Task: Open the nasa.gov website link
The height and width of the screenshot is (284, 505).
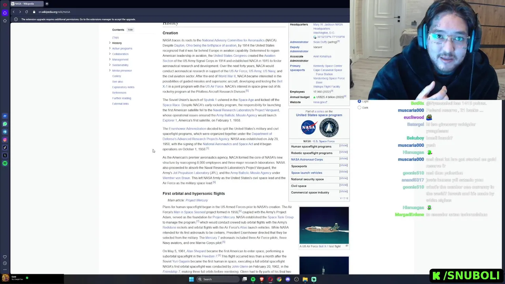Action: pos(320,102)
